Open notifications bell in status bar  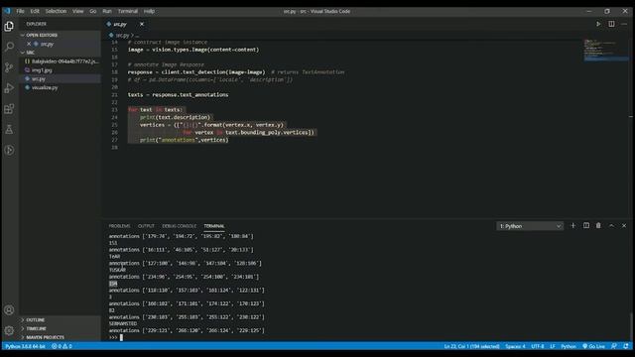click(626, 346)
